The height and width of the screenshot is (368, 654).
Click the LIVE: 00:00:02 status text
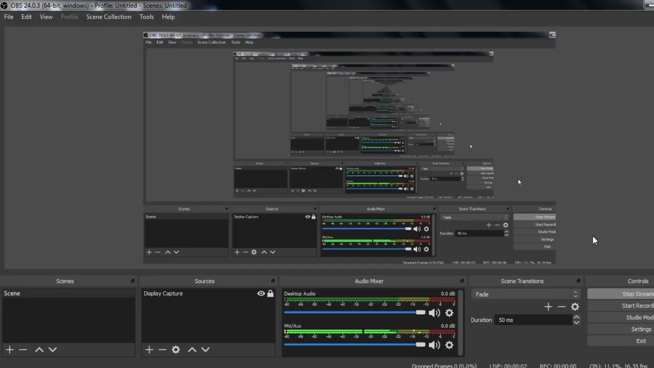[x=508, y=366]
